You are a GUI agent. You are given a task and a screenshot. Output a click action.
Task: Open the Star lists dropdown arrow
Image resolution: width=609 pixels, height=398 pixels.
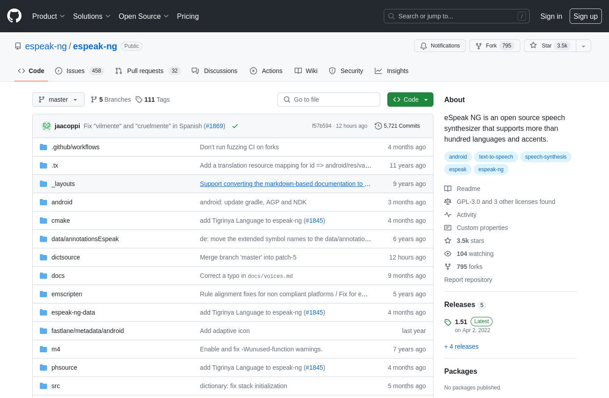[x=583, y=46]
